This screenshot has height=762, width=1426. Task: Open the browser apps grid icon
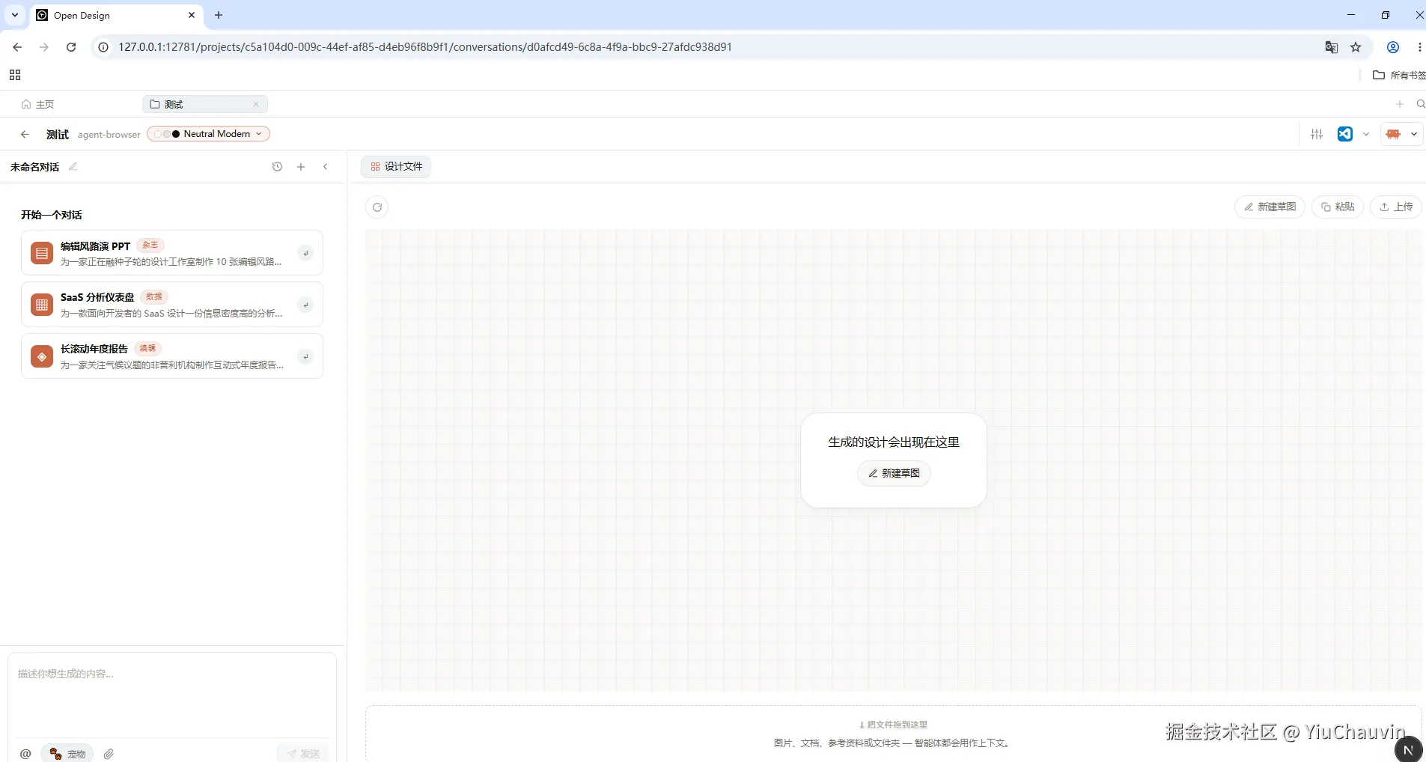[x=15, y=75]
